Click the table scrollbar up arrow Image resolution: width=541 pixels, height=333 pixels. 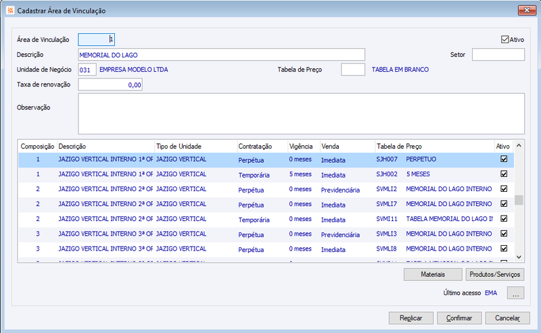(519, 146)
